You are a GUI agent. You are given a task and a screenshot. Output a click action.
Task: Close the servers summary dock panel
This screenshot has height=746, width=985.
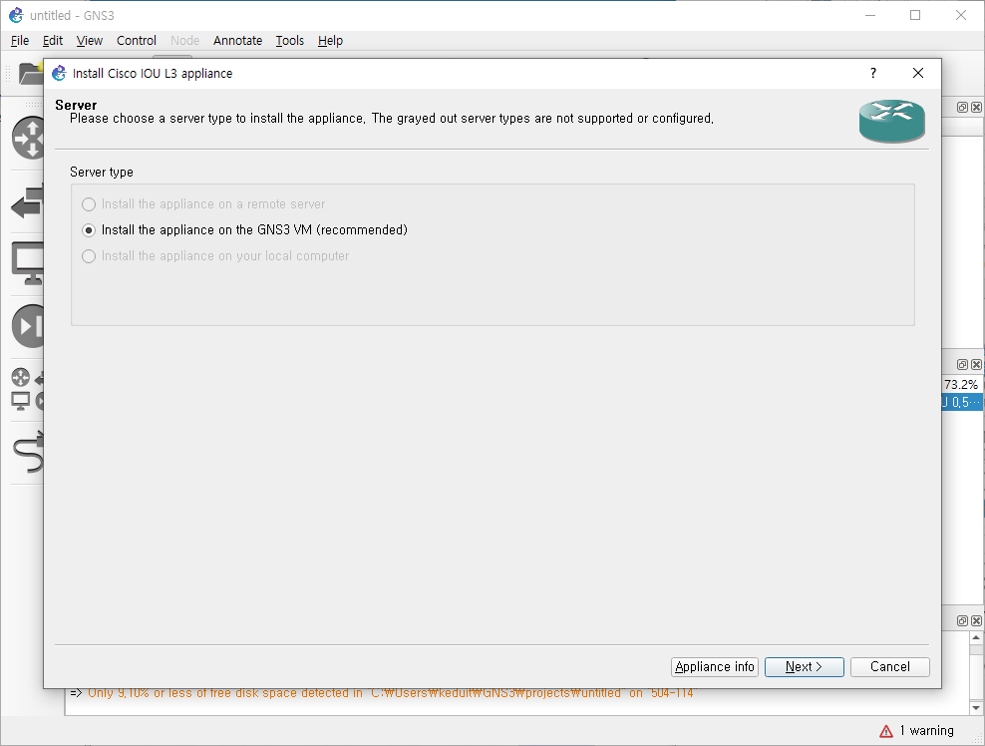[x=976, y=364]
